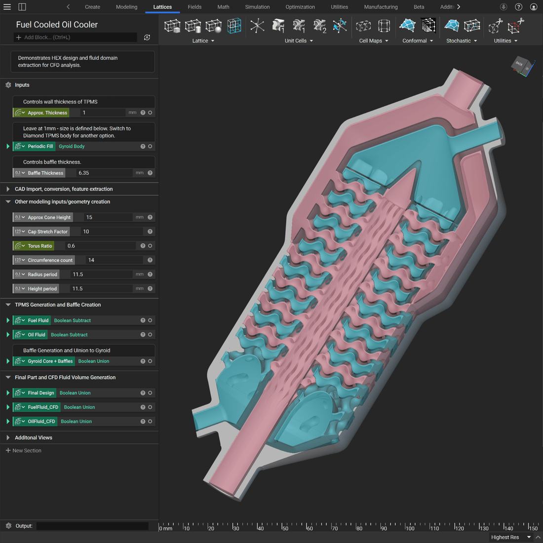Open the hamburger main menu
543x543 pixels.
coord(7,7)
